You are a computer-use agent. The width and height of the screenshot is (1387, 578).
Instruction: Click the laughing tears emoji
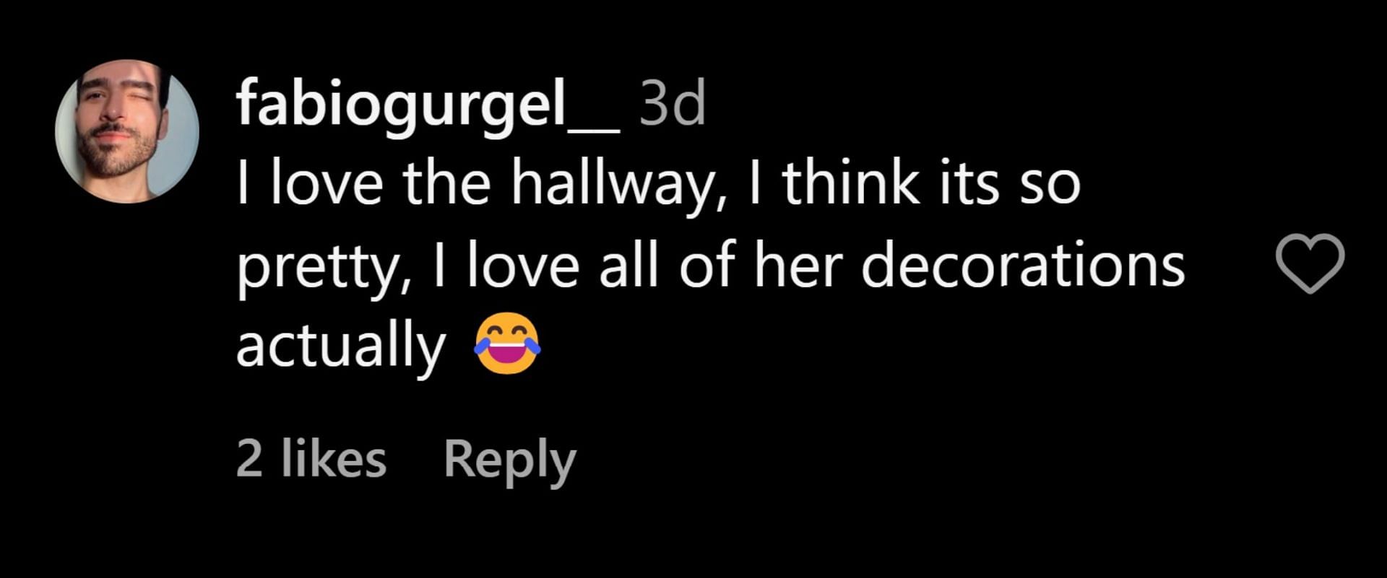click(508, 343)
